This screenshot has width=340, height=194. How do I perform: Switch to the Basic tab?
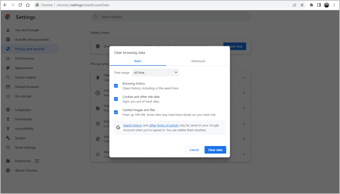point(138,61)
